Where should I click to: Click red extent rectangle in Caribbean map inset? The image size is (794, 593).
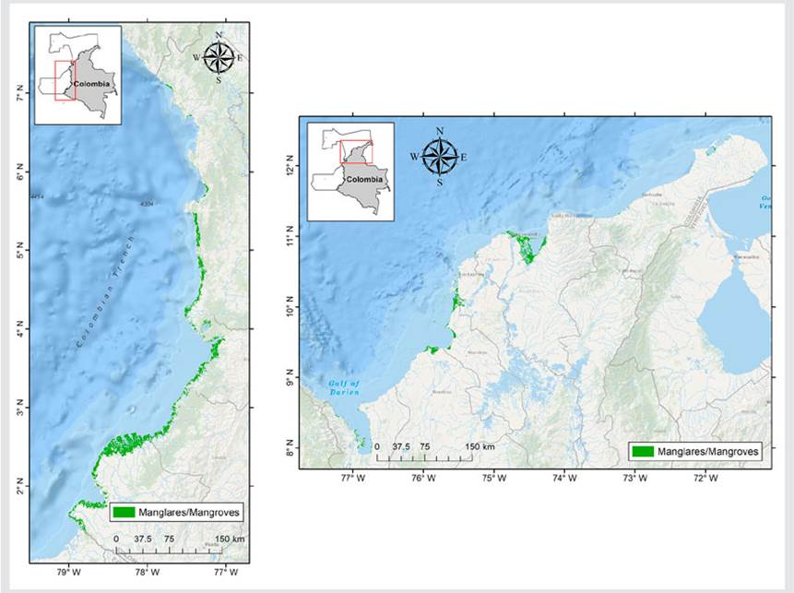coord(356,149)
